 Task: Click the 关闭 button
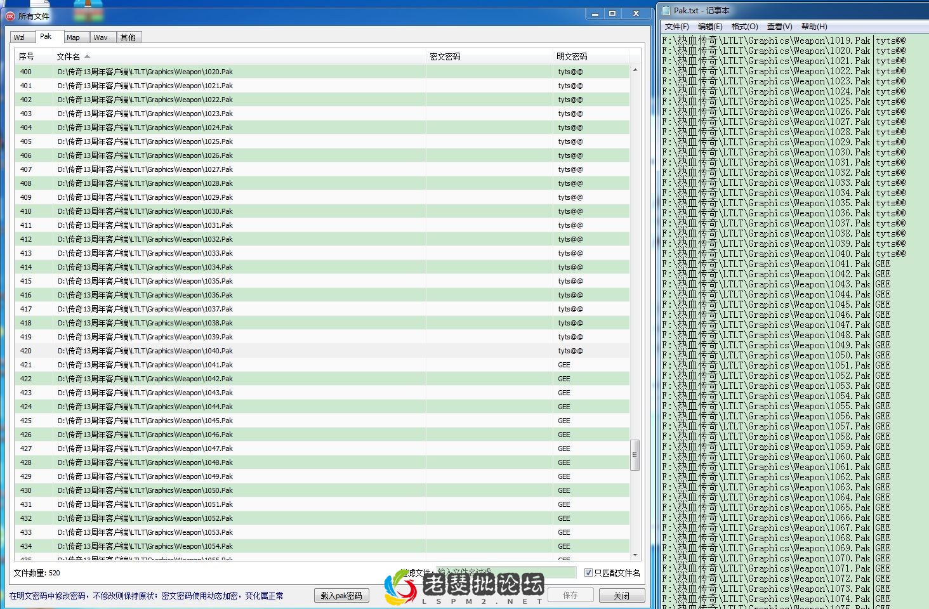point(621,596)
